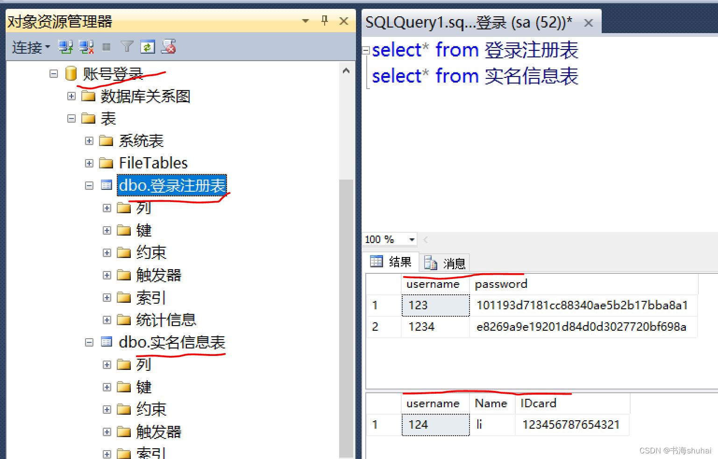This screenshot has height=459, width=718.
Task: Click the Refresh icon in Object Explorer toolbar
Action: [148, 47]
